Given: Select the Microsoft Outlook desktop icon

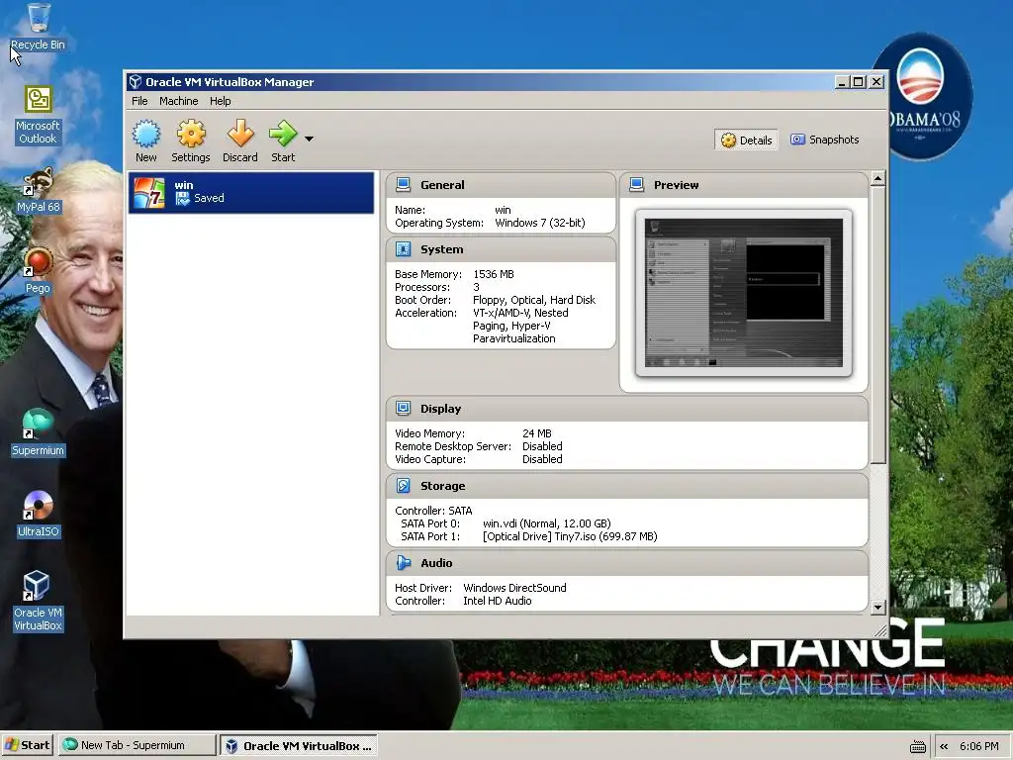Looking at the screenshot, I should tap(38, 115).
